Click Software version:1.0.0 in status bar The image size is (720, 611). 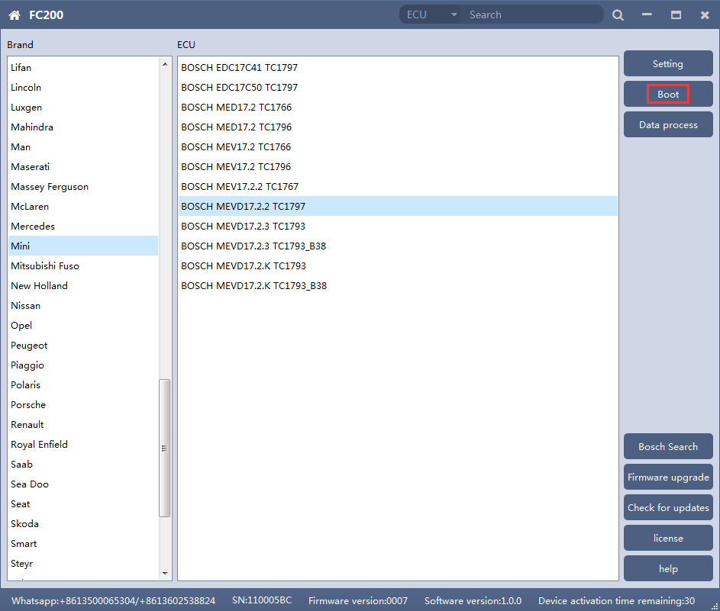[x=473, y=600]
